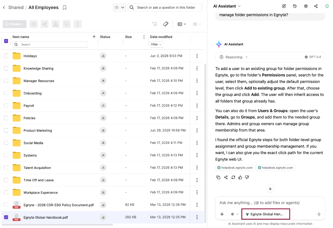Focus the folder search input field
This screenshot has width=333, height=228.
[165, 7]
